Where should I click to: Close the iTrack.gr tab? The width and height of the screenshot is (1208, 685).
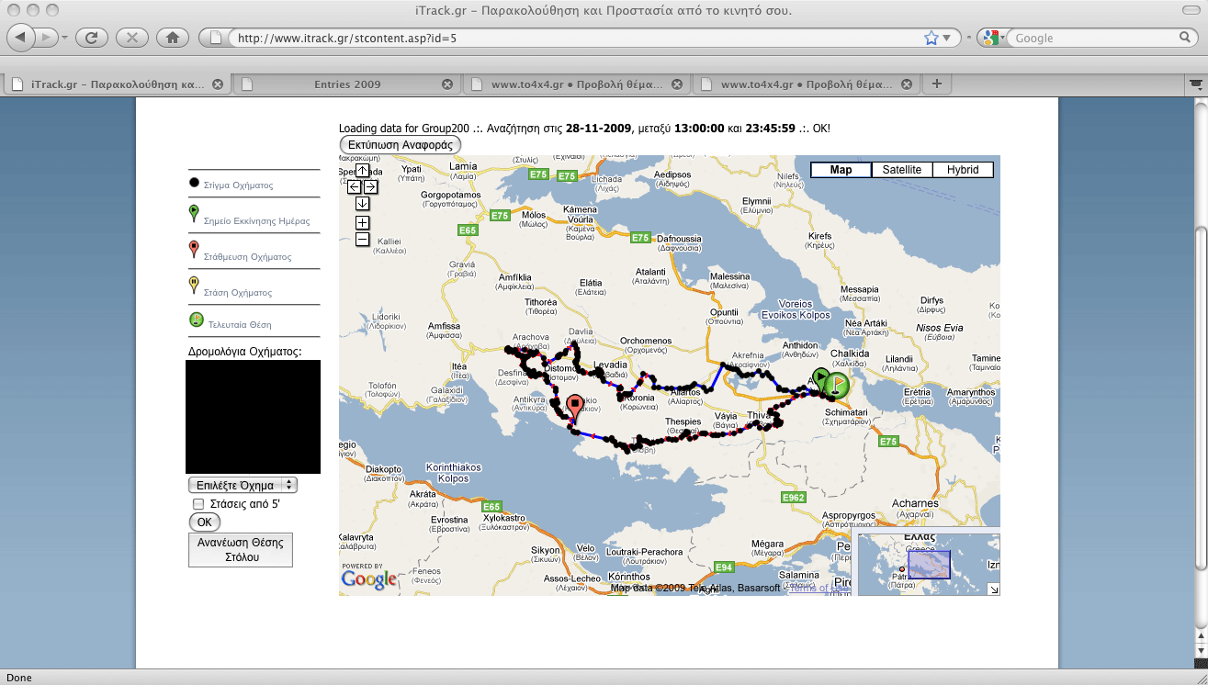pyautogui.click(x=218, y=84)
